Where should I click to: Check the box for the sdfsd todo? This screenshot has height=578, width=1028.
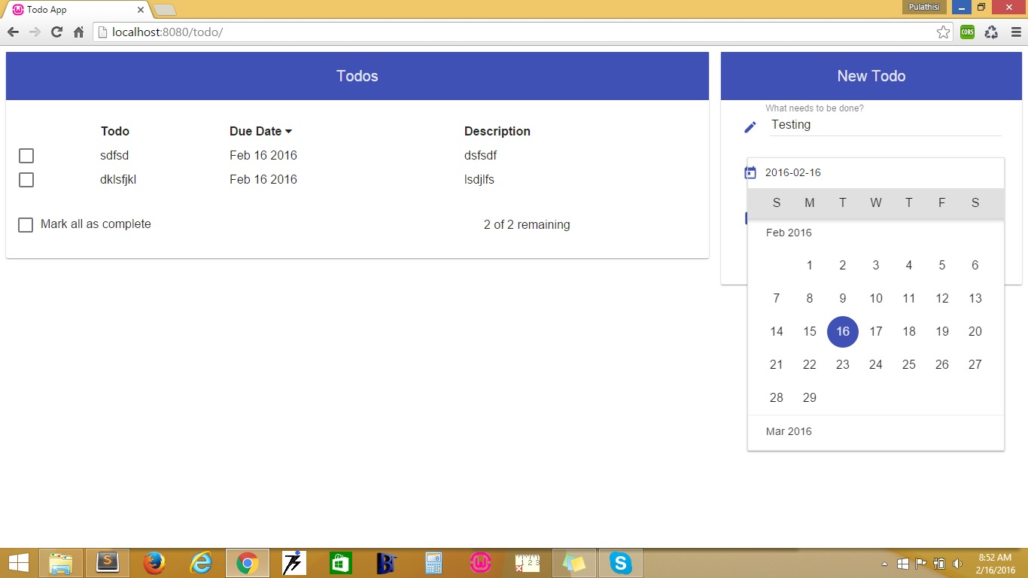click(26, 156)
